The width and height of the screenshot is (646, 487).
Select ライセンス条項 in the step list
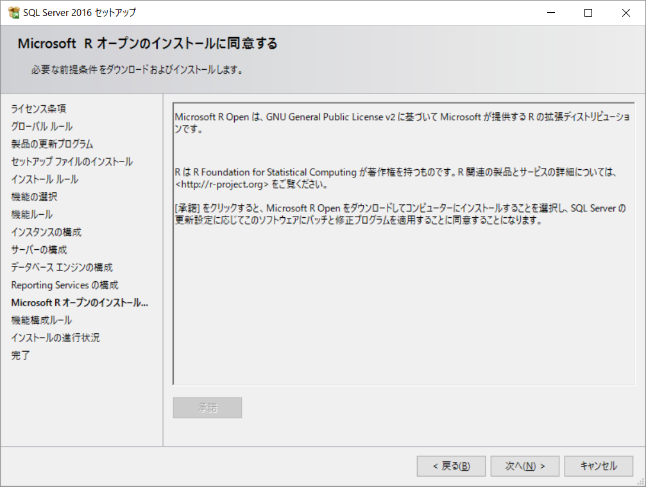38,109
